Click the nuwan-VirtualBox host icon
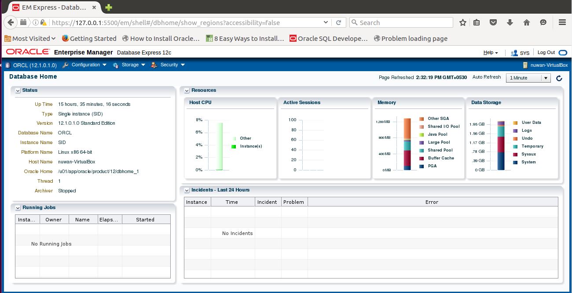The image size is (572, 293). (x=525, y=65)
